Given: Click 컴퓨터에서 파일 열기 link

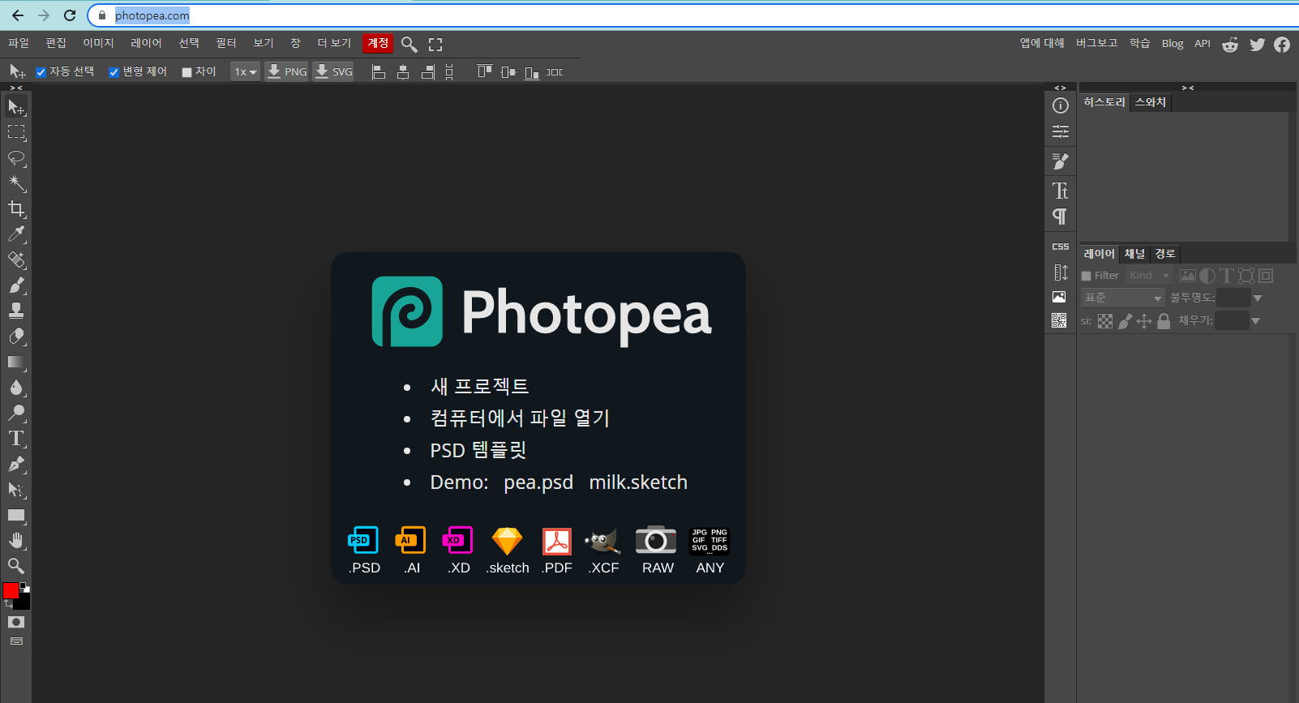Looking at the screenshot, I should [x=520, y=418].
